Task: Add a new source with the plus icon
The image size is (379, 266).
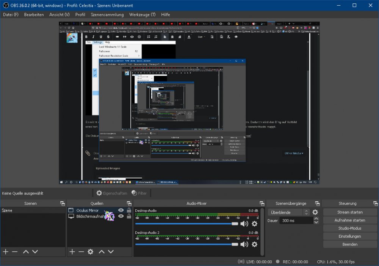Action: coord(72,252)
